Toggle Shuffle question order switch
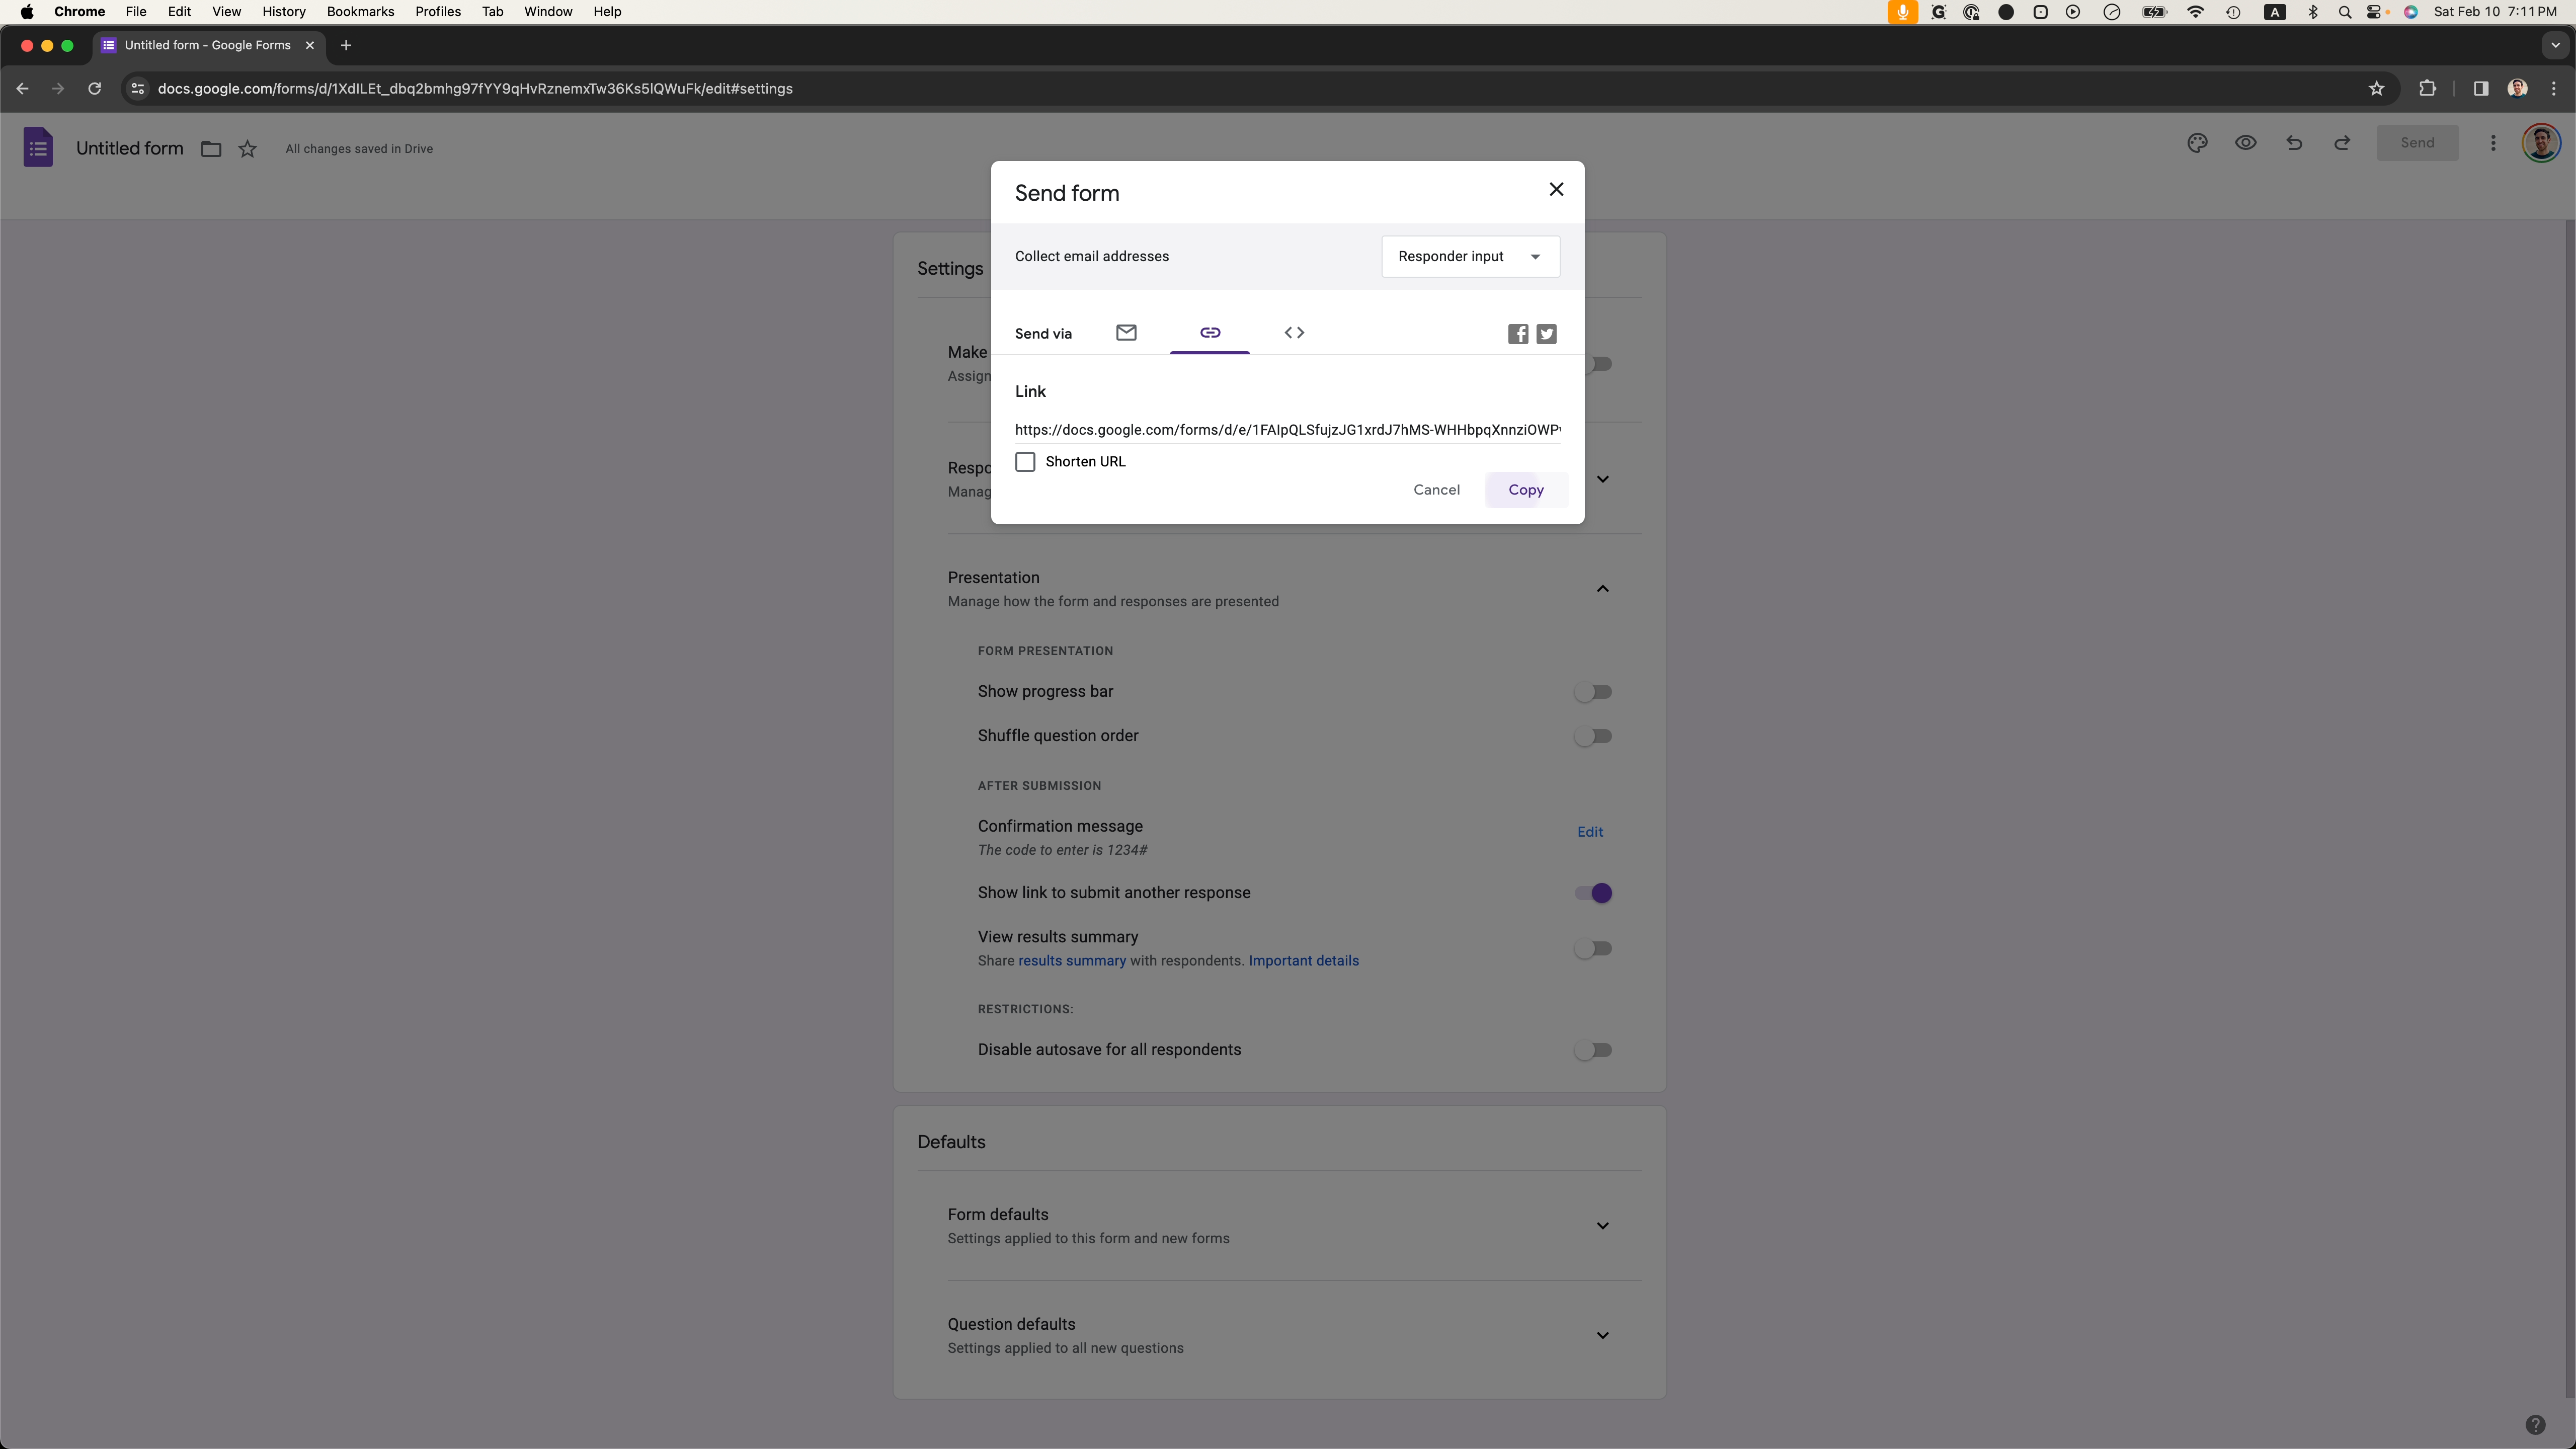The height and width of the screenshot is (1449, 2576). 1593,736
